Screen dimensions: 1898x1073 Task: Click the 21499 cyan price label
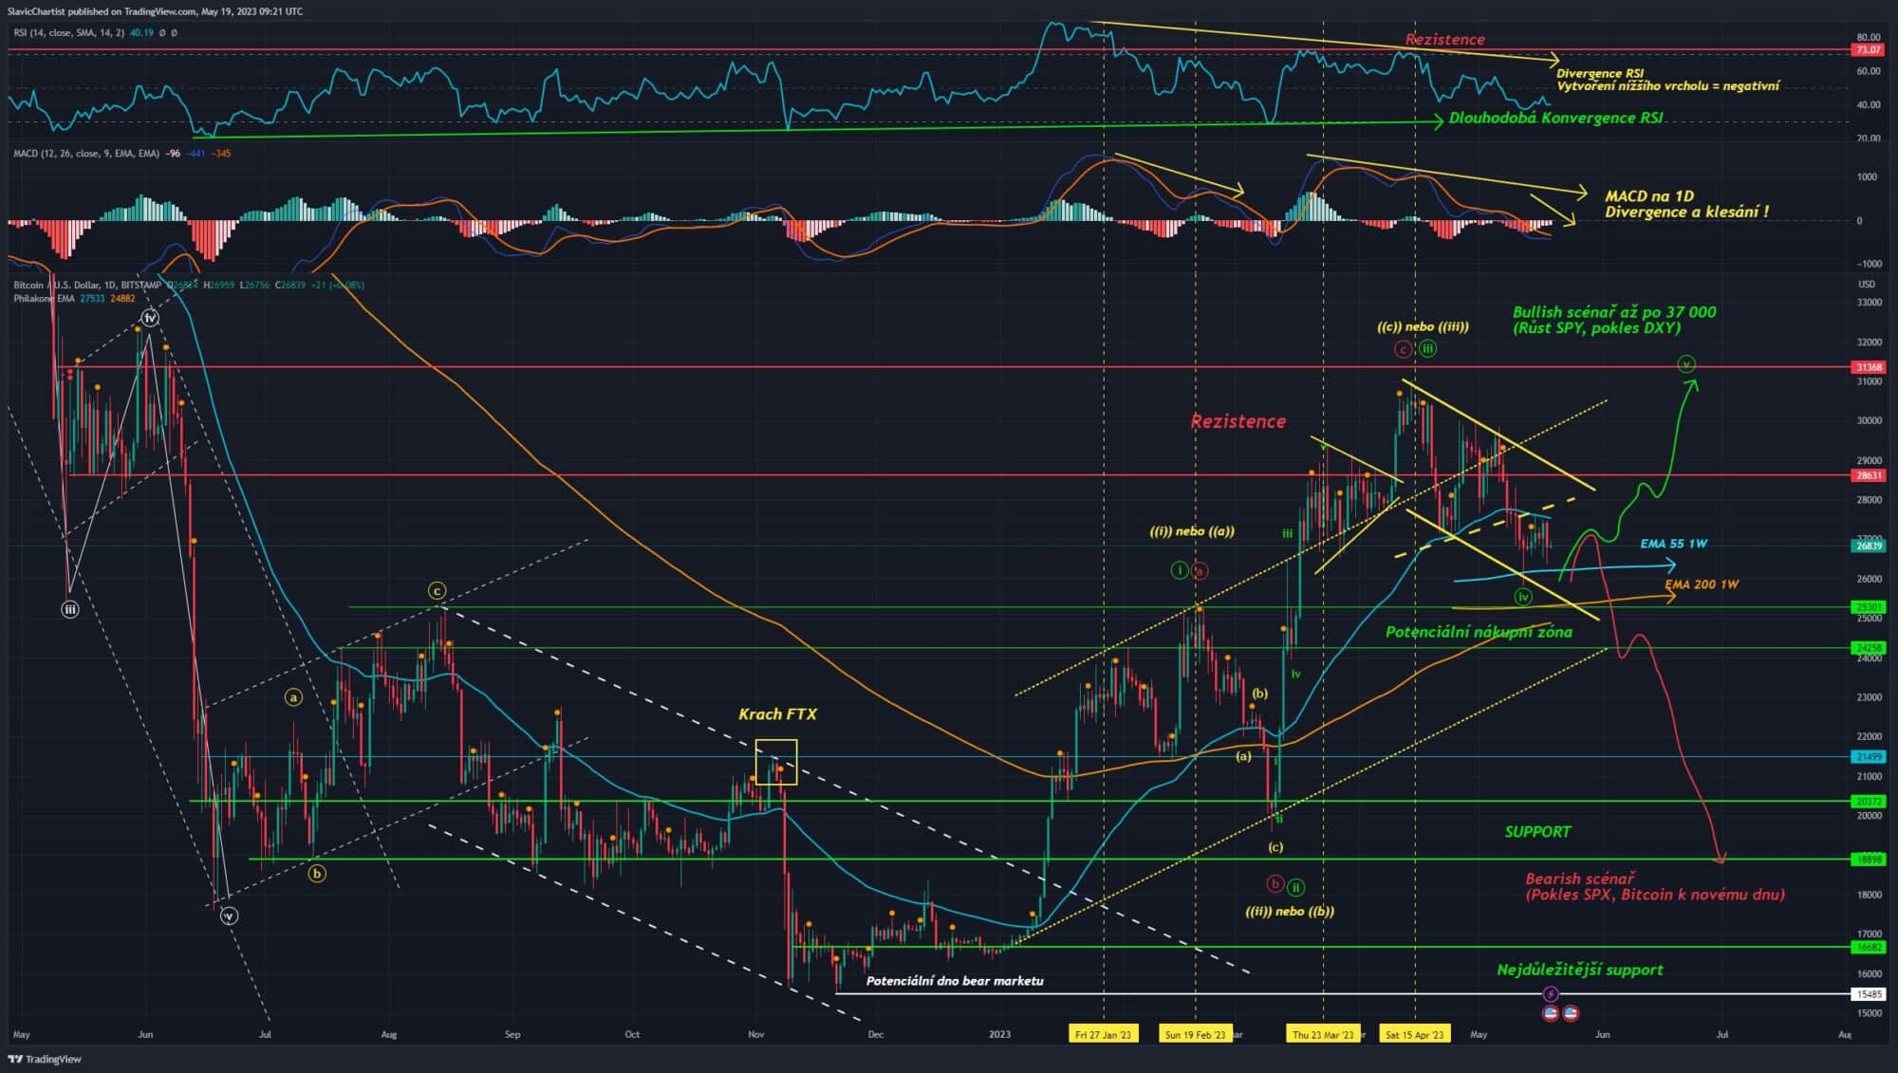tap(1868, 757)
